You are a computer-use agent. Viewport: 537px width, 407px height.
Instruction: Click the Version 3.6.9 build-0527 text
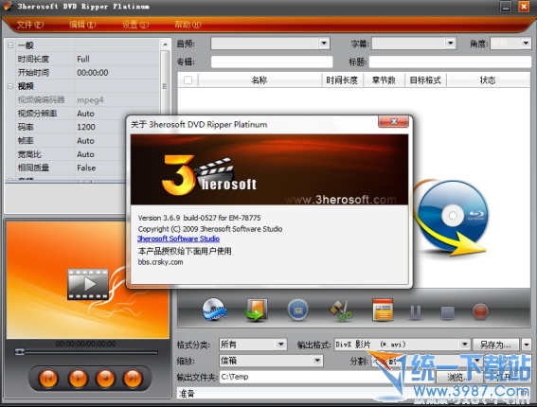tap(199, 218)
